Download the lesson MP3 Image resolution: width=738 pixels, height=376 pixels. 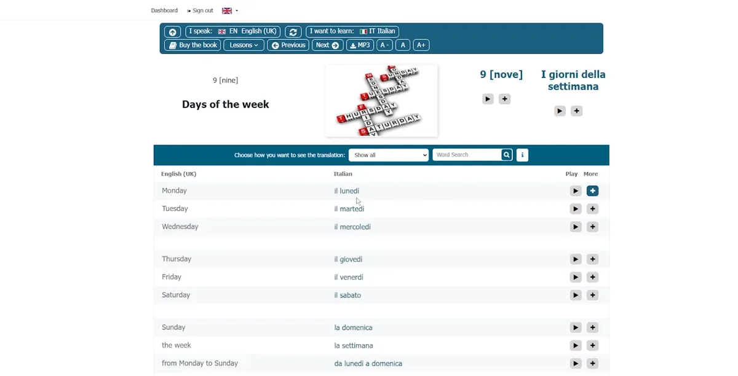(360, 45)
